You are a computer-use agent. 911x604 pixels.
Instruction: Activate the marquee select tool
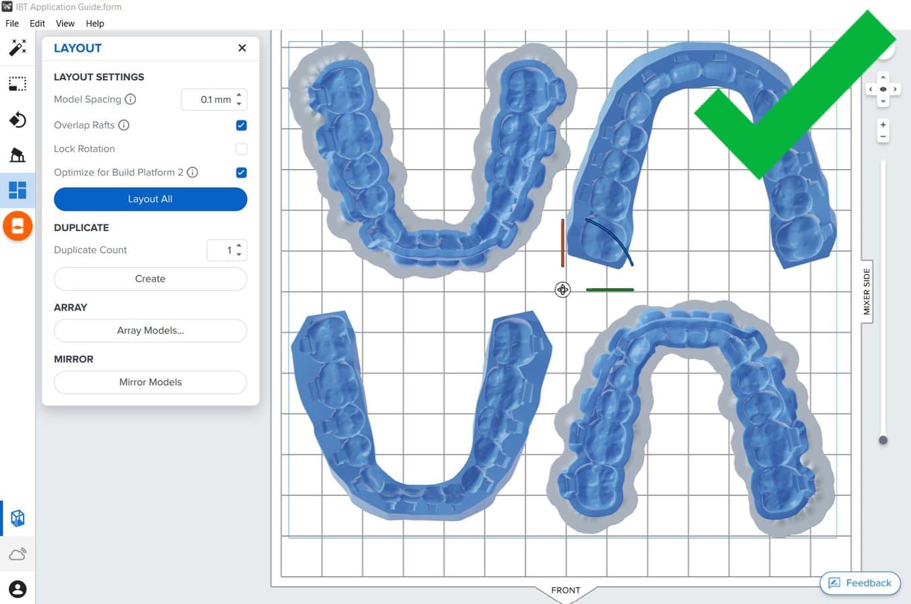click(x=17, y=83)
